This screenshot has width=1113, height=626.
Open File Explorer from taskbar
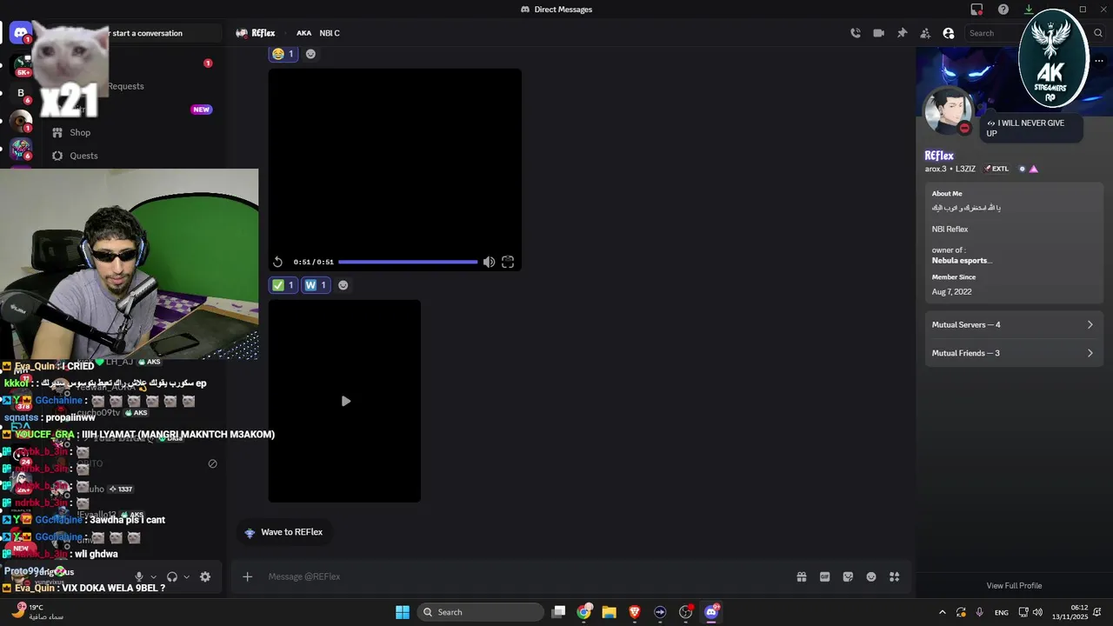pos(610,612)
